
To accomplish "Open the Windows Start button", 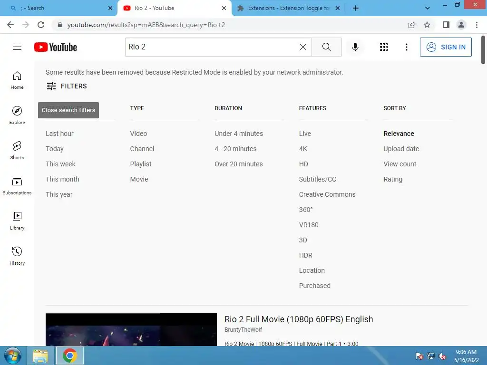I will (x=13, y=355).
